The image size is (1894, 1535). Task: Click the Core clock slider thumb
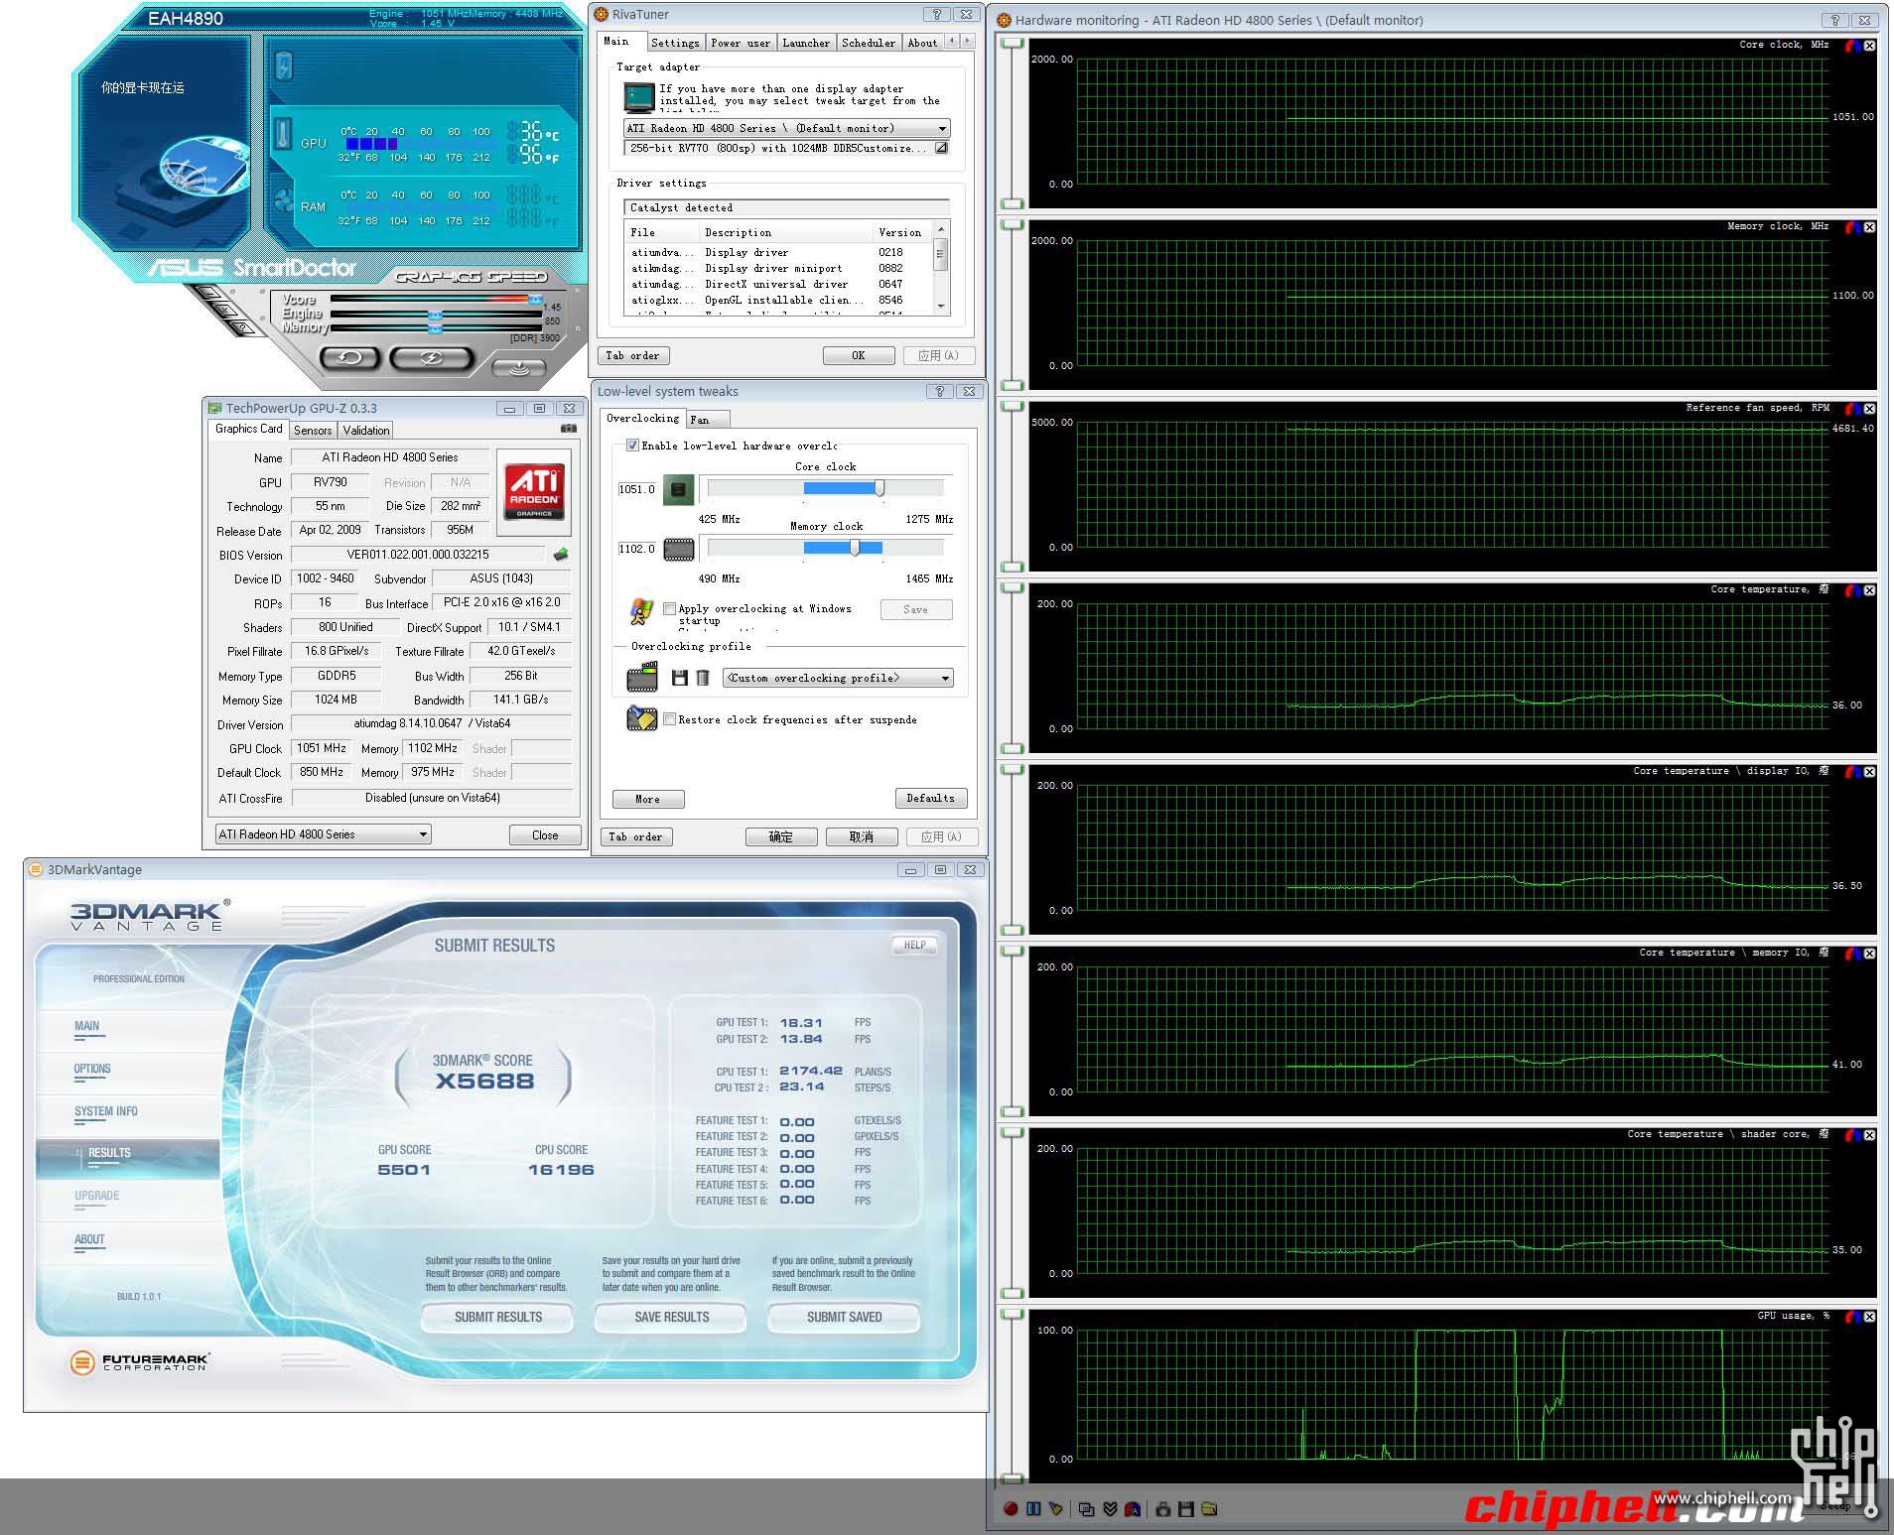pyautogui.click(x=879, y=488)
